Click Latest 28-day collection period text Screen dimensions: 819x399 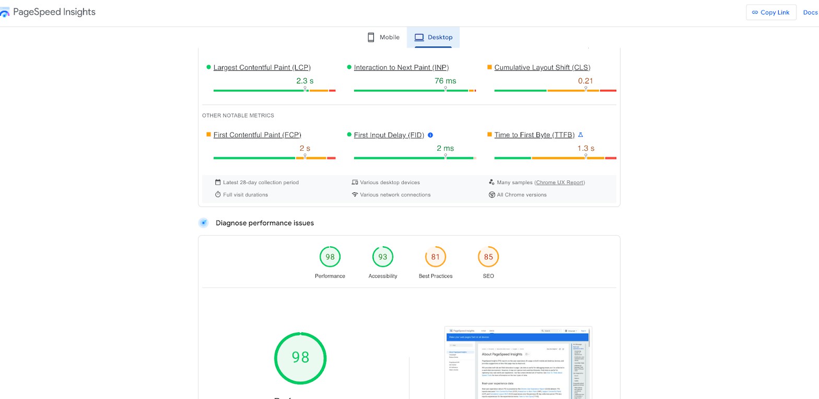261,183
